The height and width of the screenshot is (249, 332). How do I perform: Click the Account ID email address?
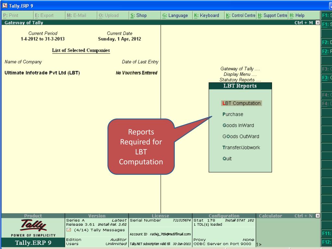coord(170,234)
